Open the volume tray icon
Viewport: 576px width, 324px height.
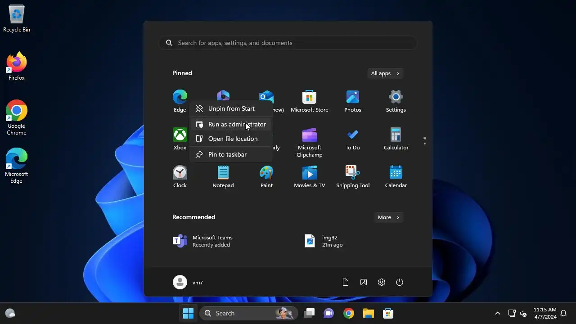pos(523,313)
